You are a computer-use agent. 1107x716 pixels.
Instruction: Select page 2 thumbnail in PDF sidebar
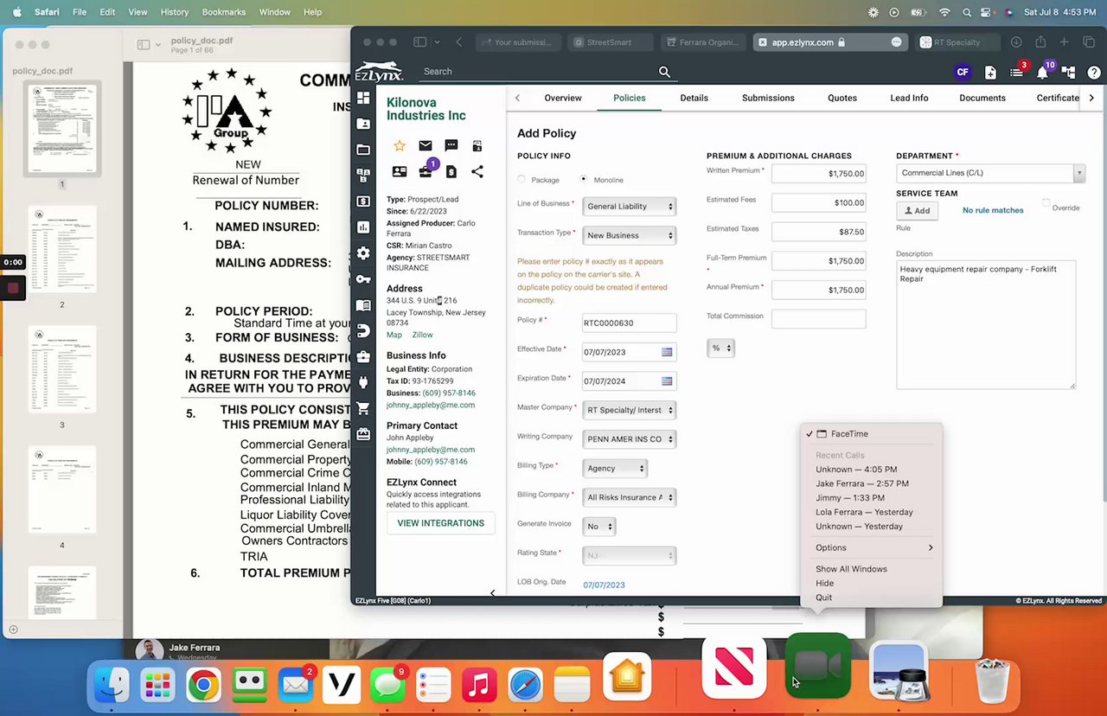pyautogui.click(x=62, y=248)
